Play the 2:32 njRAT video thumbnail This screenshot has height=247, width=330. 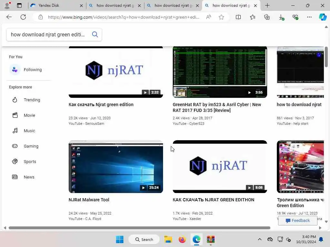point(116,72)
